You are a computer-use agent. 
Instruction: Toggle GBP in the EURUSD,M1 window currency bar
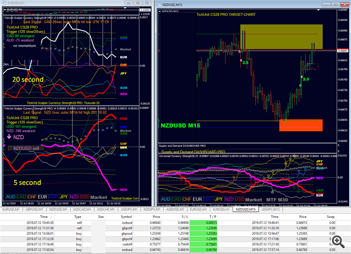point(53,197)
